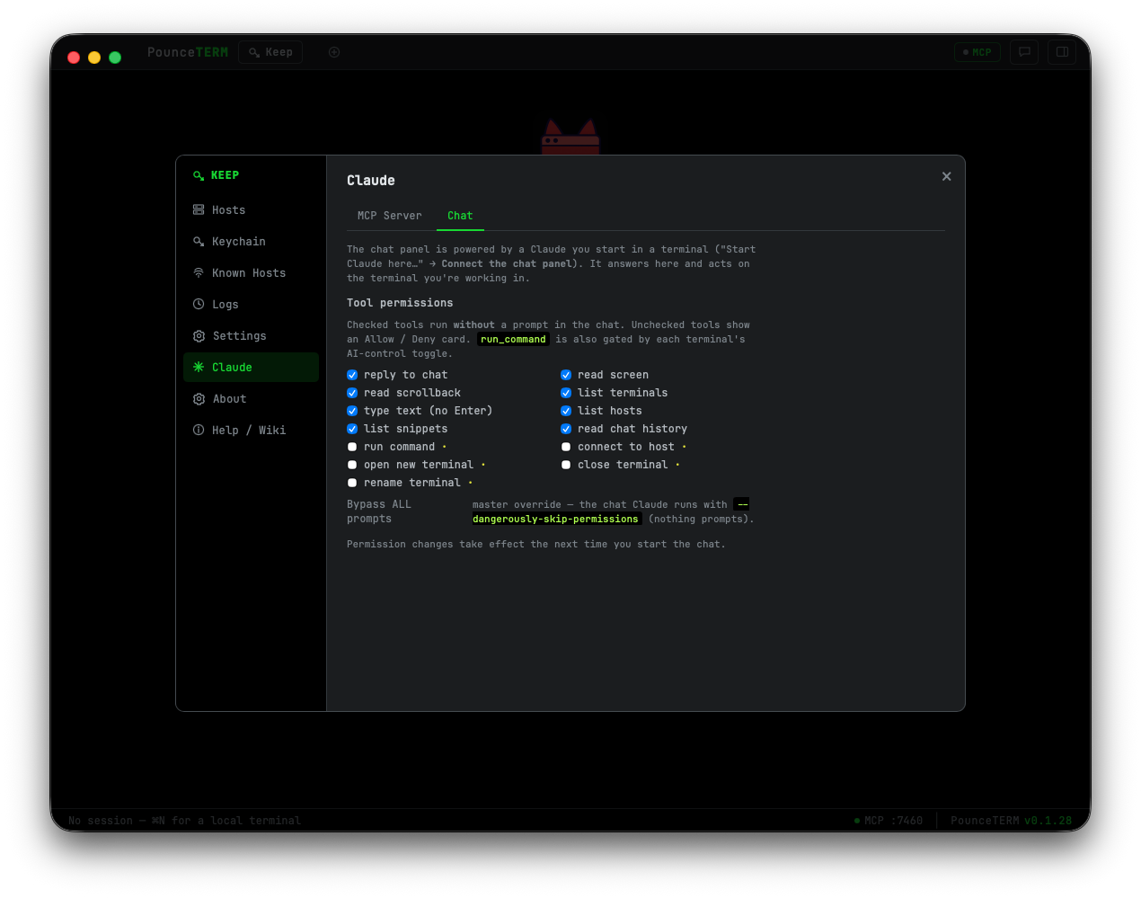Click the run_command code tag
The width and height of the screenshot is (1141, 898).
click(513, 340)
